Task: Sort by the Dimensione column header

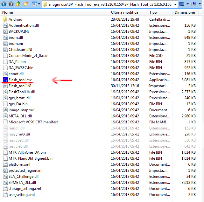Action: pyautogui.click(x=186, y=12)
